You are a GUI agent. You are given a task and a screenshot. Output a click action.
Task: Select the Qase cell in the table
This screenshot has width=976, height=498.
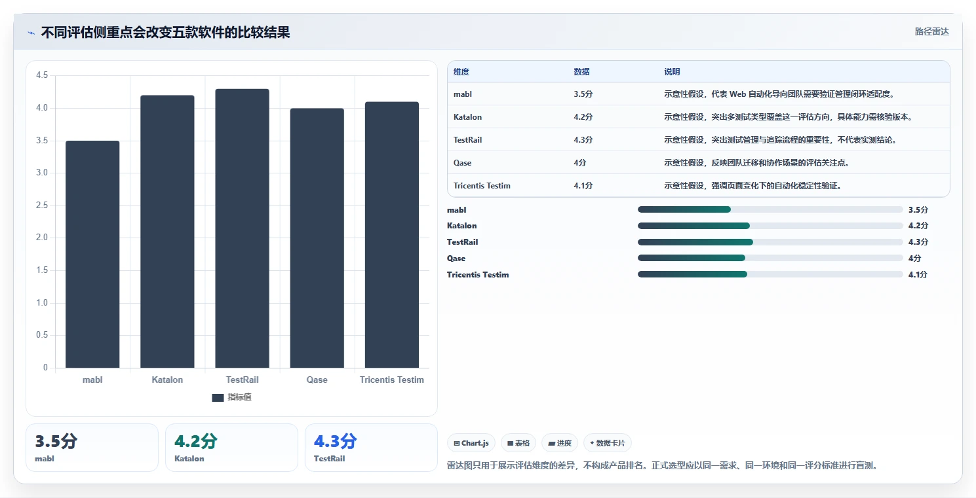tap(462, 163)
